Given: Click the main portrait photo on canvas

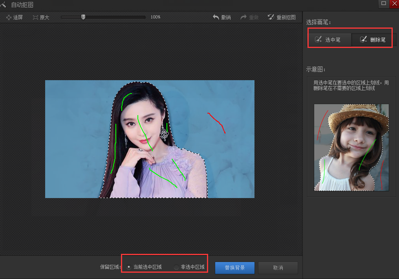Looking at the screenshot, I should coord(149,139).
